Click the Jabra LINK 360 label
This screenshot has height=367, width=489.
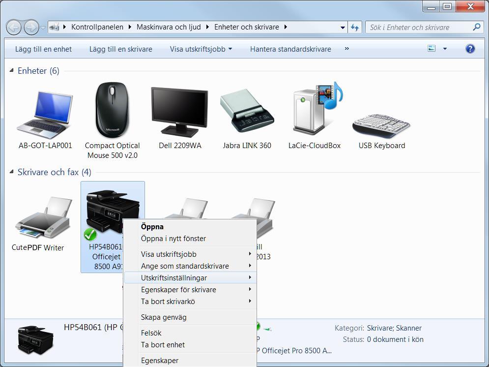(247, 146)
